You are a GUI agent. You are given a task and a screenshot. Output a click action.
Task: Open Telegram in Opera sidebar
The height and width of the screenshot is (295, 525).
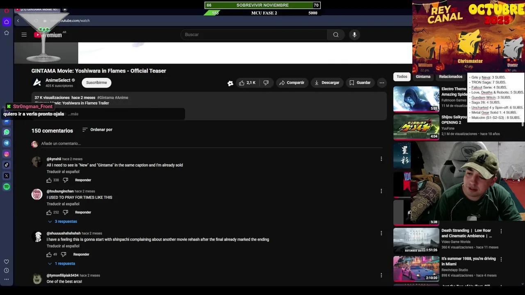tap(7, 143)
